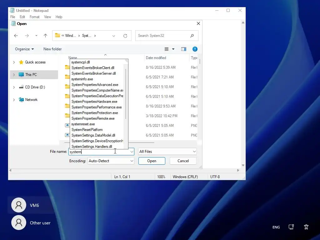Click Notepad horizontal scrollbar right arrow
The width and height of the screenshot is (320, 240).
point(238,170)
